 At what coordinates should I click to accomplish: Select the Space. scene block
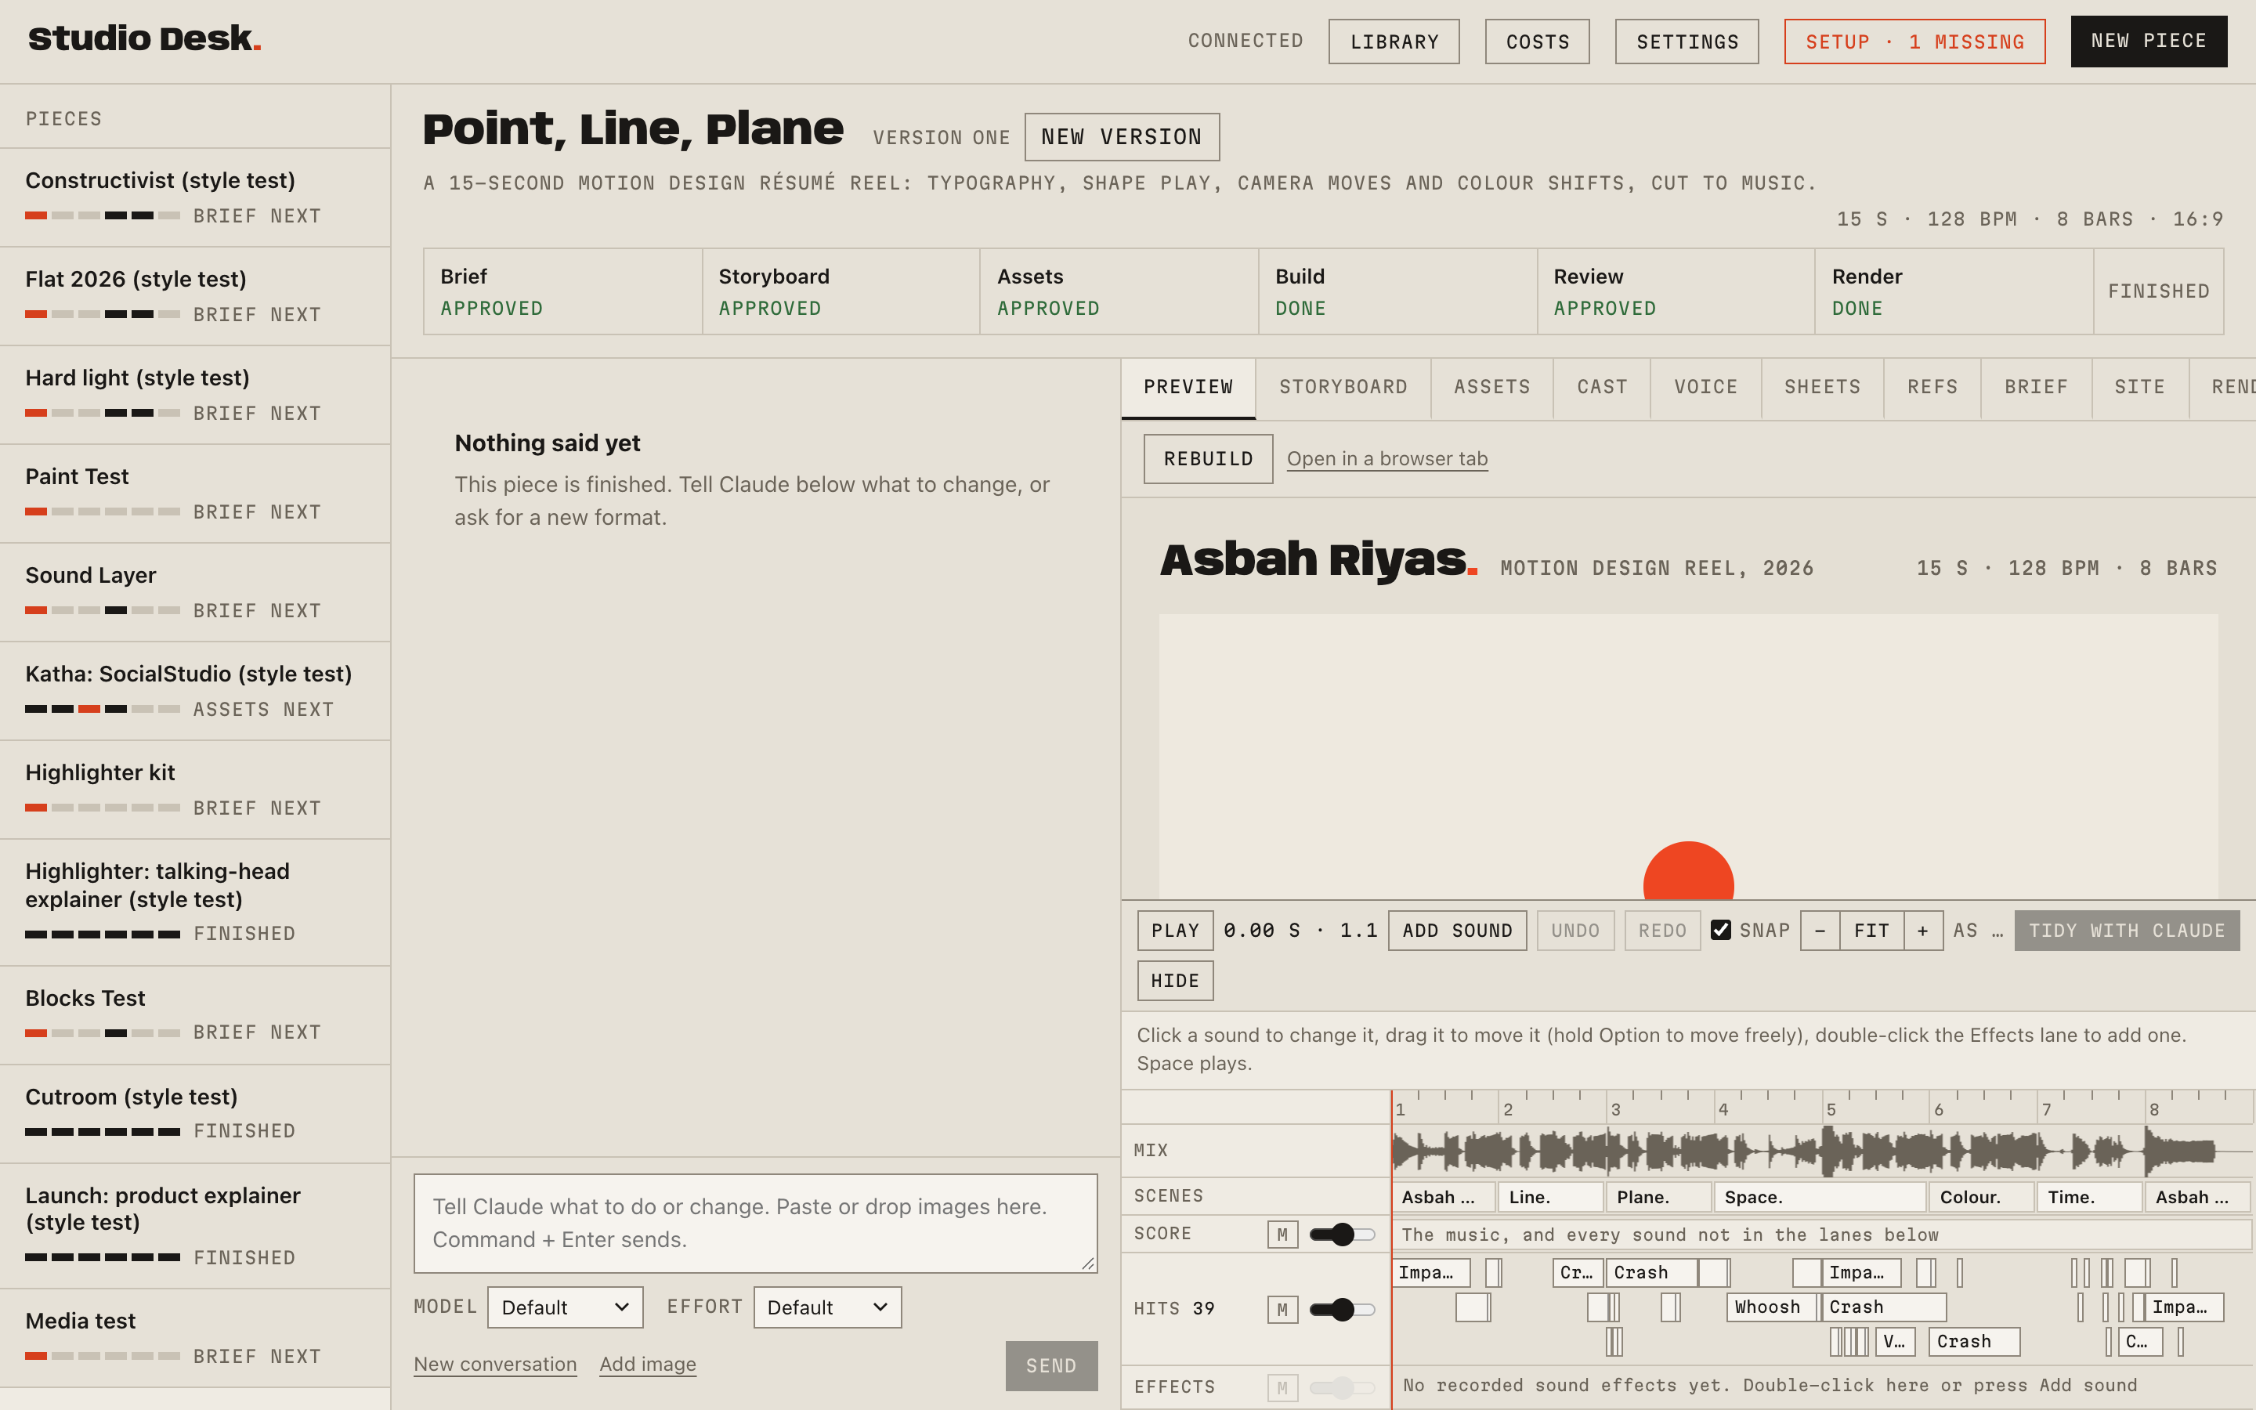click(1820, 1198)
